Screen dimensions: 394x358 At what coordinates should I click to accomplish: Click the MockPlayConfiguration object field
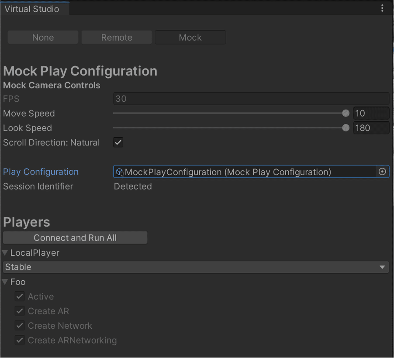pos(245,172)
